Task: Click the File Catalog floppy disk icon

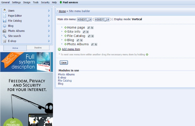Action: (x=5, y=21)
